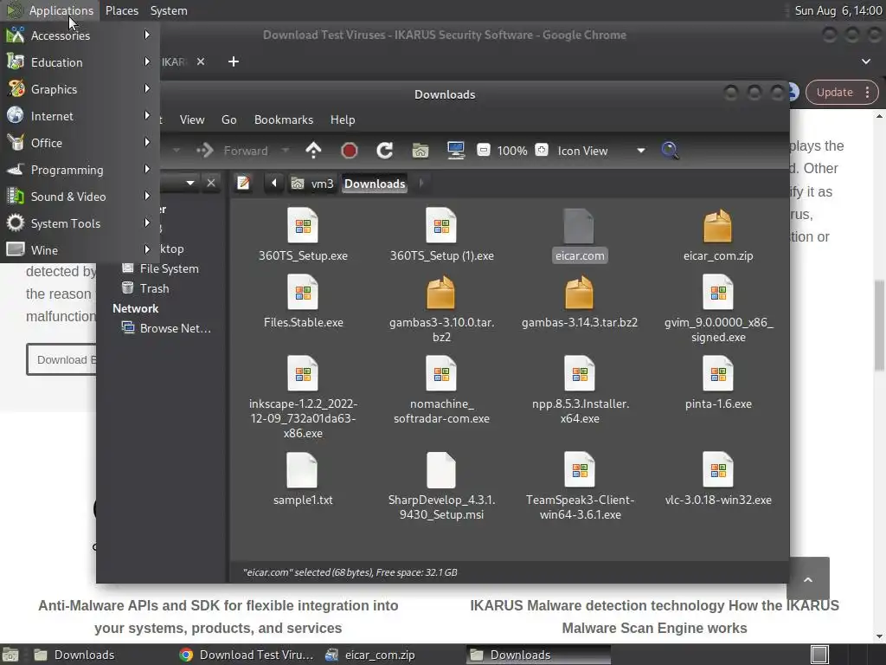Open the Go menu in file manager

pyautogui.click(x=228, y=119)
